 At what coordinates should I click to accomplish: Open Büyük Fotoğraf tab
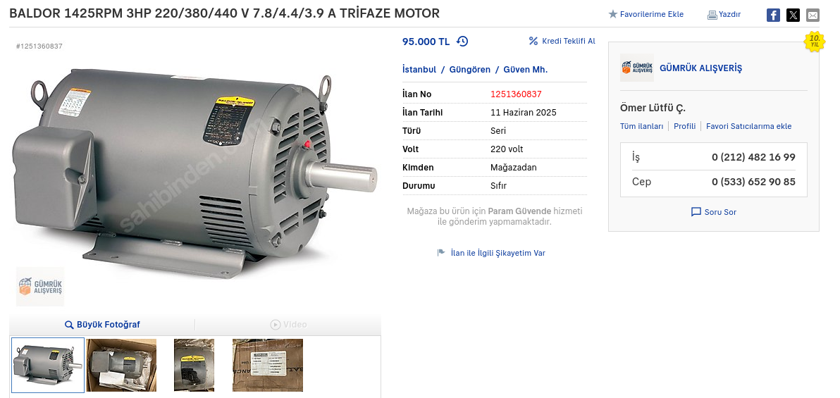coord(102,325)
